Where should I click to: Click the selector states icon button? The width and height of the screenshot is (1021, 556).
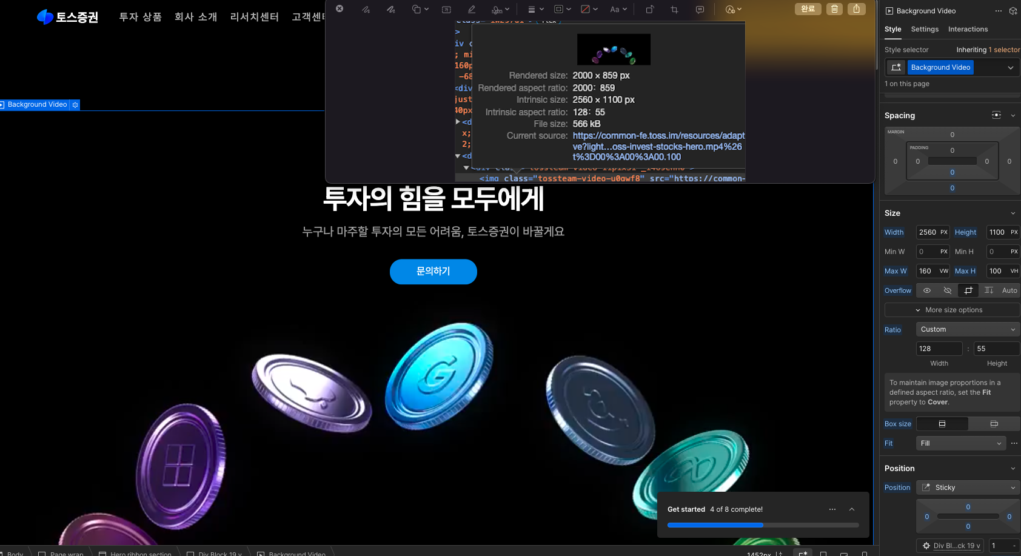pyautogui.click(x=896, y=67)
